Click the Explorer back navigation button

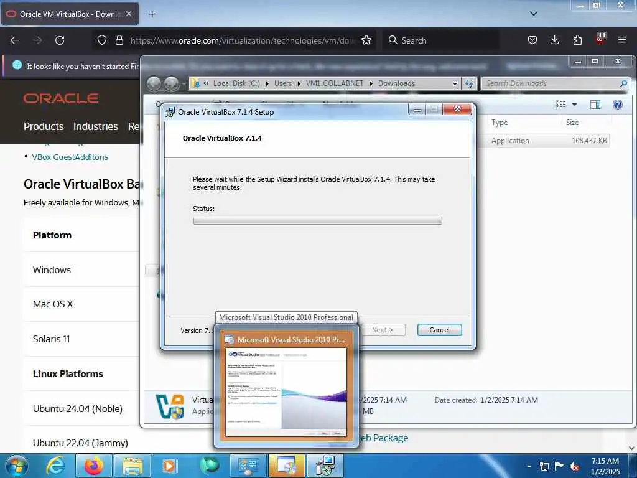click(x=154, y=83)
